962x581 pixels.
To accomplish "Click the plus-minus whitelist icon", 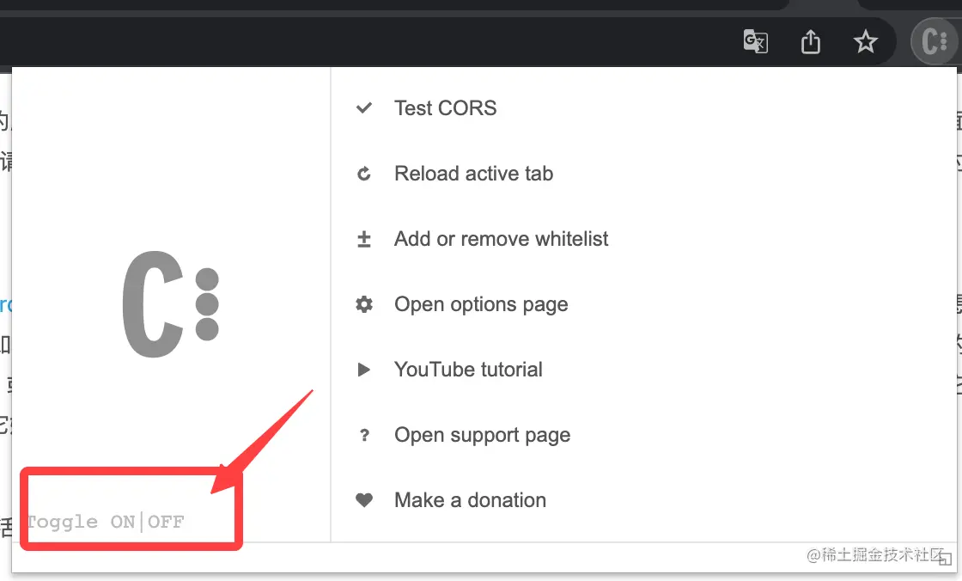I will point(364,239).
